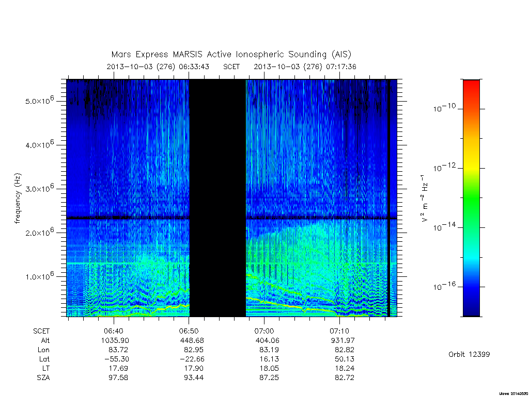This screenshot has width=529, height=396.
Task: Click the latitude value -55.30
Action: click(x=117, y=359)
